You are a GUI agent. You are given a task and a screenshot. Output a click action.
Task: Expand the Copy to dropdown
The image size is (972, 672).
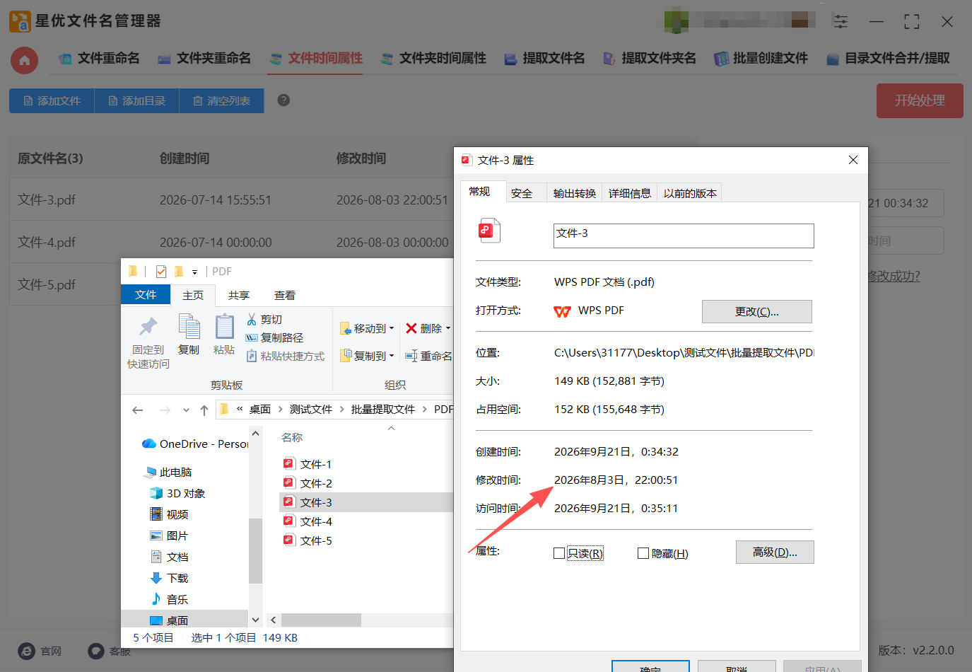[x=392, y=356]
